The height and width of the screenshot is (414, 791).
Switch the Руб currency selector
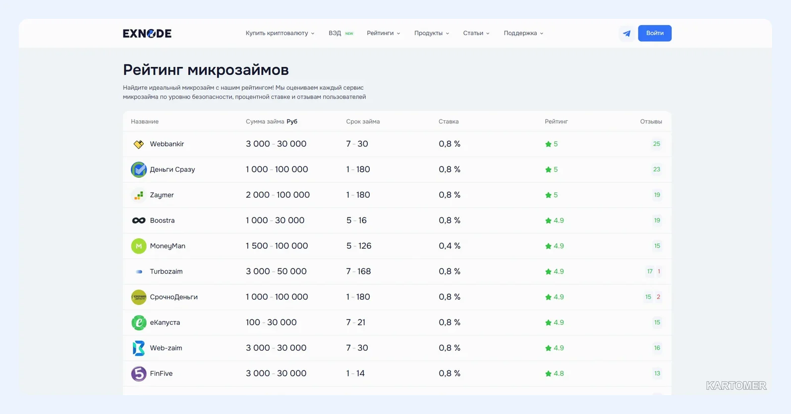(x=292, y=121)
